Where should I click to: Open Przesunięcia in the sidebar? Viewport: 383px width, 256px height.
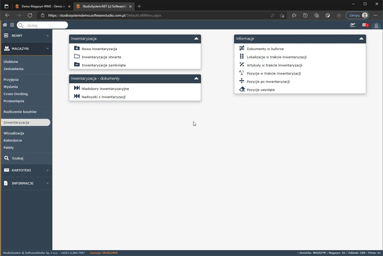coord(14,101)
